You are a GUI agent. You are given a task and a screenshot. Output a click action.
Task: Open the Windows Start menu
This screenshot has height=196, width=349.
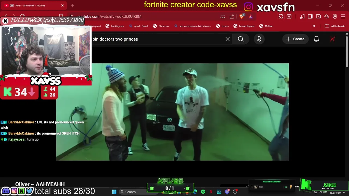point(114,192)
